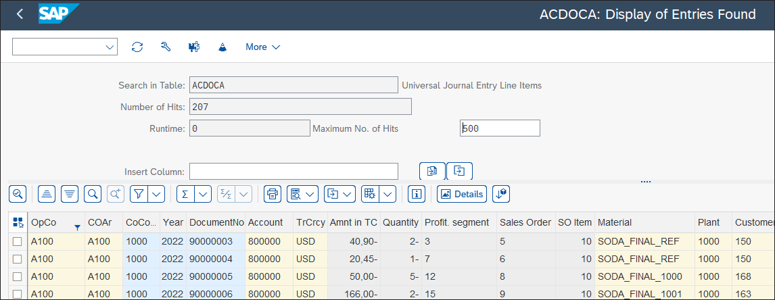The width and height of the screenshot is (775, 300).
Task: Click the SODA_FINAL_1000 material cell
Action: [x=644, y=276]
